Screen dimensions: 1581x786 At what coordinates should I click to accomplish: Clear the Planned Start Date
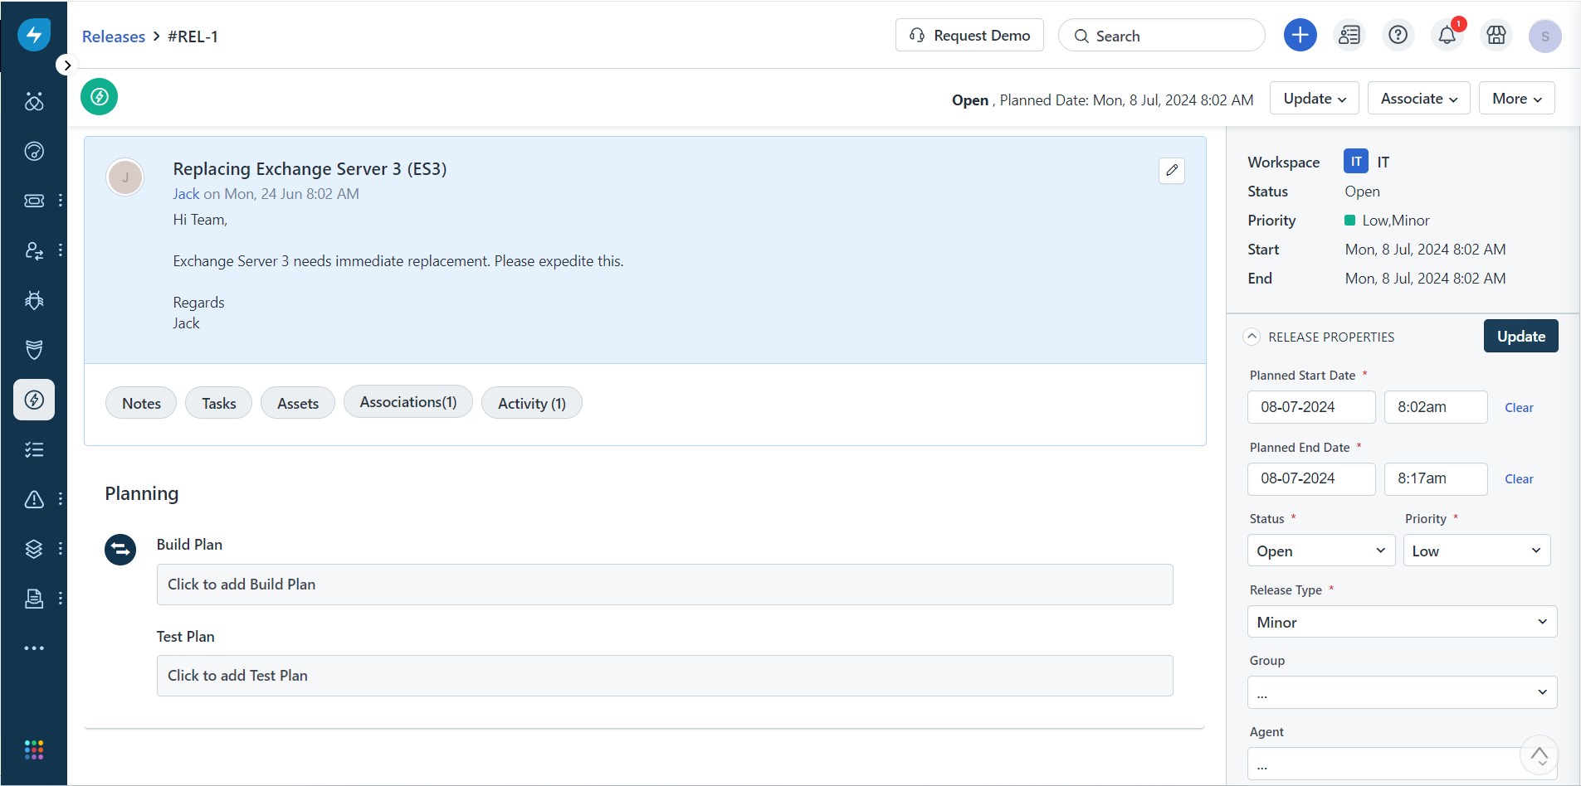point(1519,408)
